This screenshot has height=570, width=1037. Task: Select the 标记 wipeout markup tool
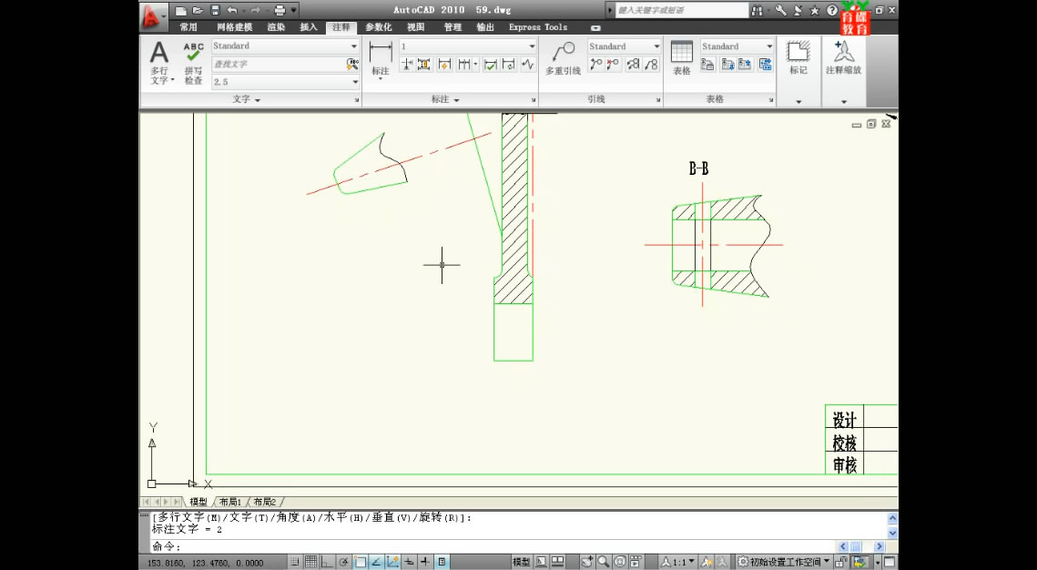[798, 58]
